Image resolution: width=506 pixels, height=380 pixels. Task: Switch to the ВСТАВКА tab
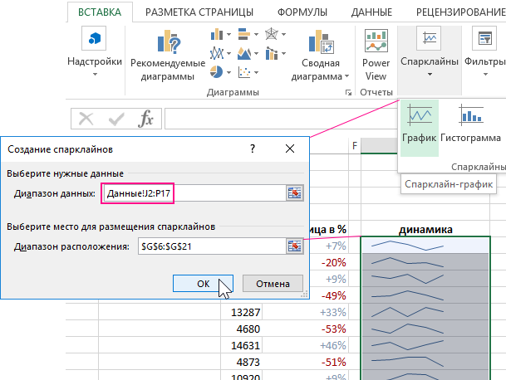coord(100,12)
